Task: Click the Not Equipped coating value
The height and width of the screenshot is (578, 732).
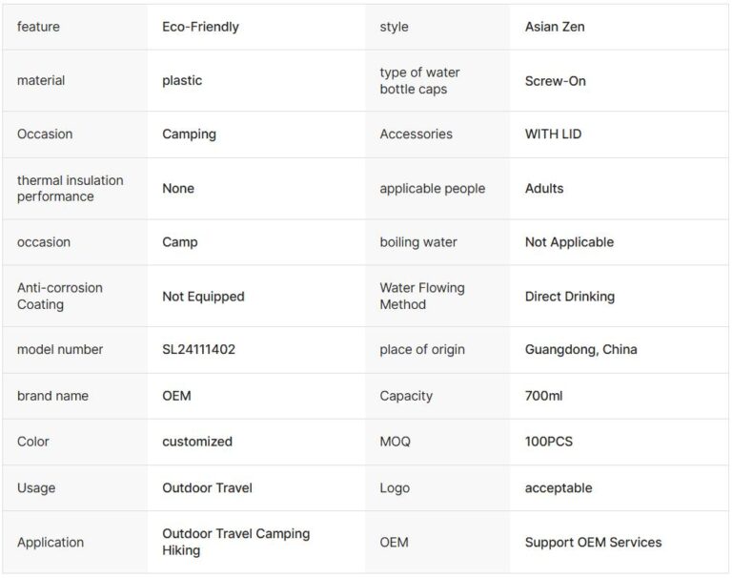Action: tap(203, 297)
